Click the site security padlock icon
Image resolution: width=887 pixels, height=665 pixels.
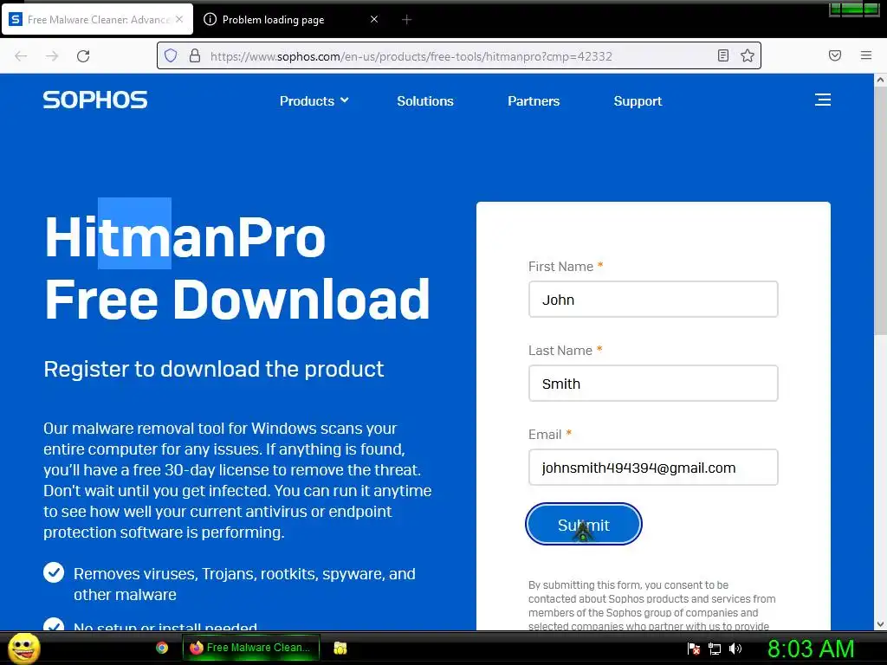pos(195,55)
